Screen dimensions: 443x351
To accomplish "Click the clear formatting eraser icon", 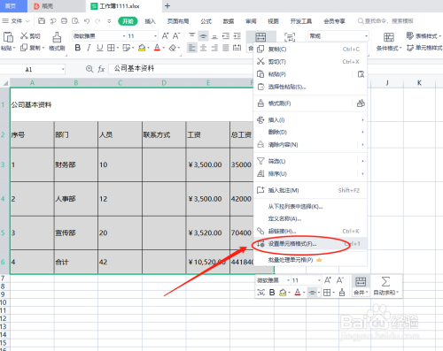I will (x=173, y=48).
